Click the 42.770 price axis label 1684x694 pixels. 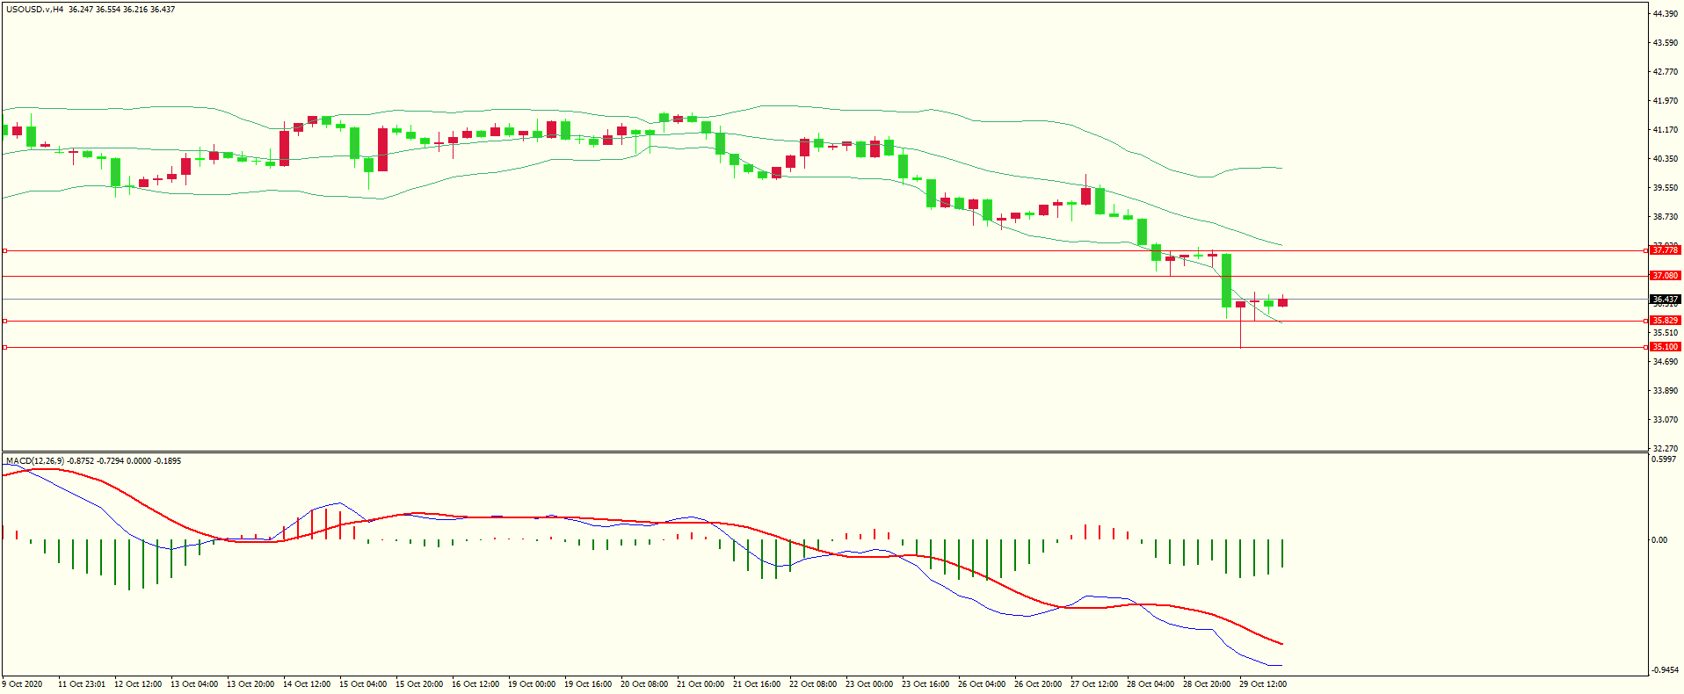pos(1666,72)
